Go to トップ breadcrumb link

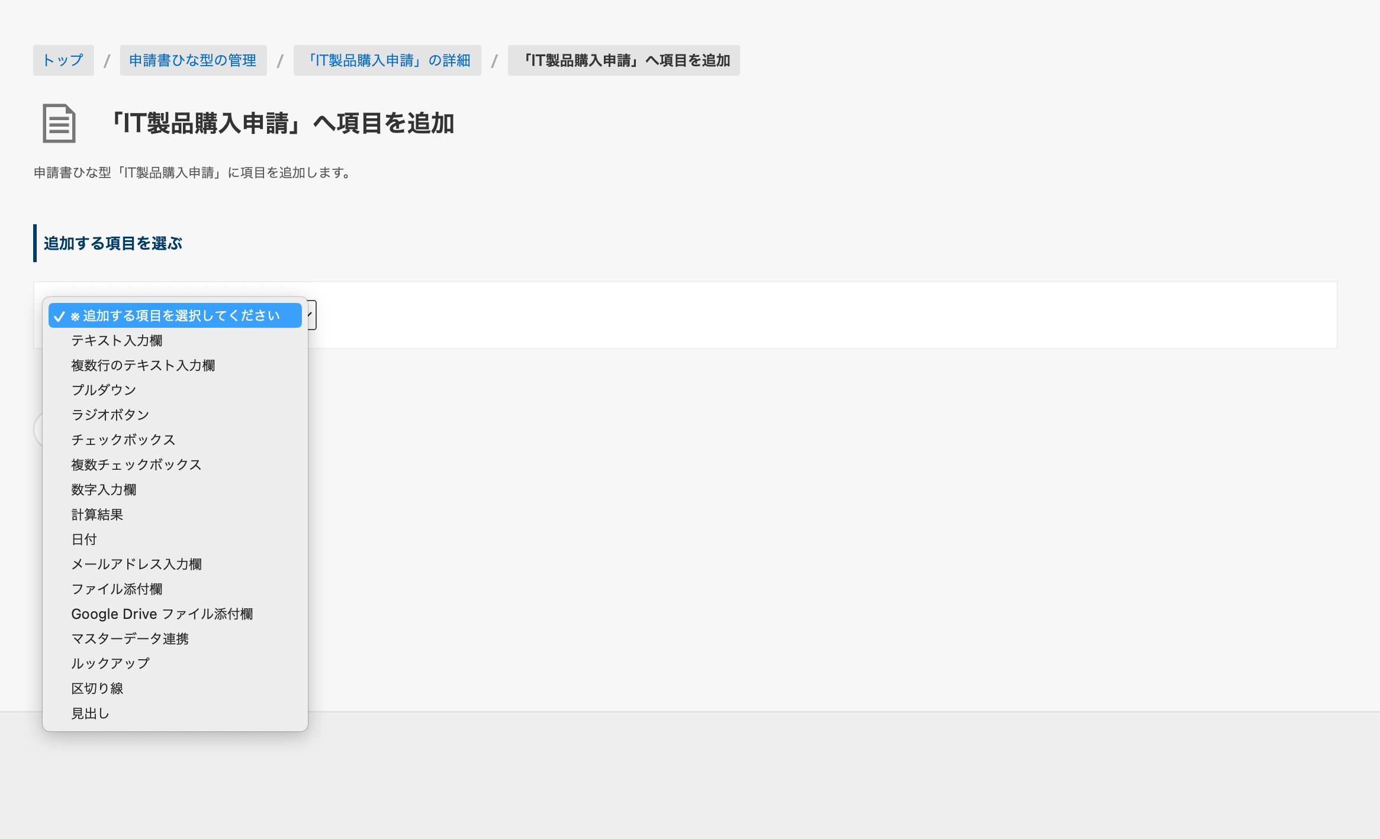(63, 60)
